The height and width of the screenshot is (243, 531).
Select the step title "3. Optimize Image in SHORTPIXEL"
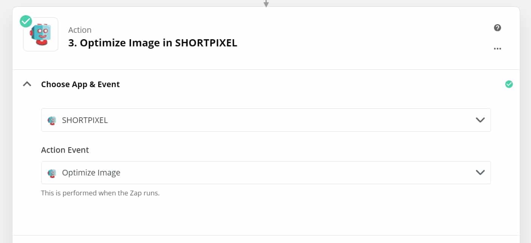(152, 43)
